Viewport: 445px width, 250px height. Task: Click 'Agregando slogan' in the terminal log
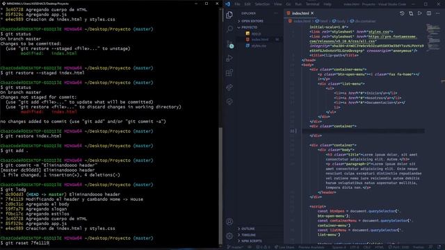click(x=47, y=209)
